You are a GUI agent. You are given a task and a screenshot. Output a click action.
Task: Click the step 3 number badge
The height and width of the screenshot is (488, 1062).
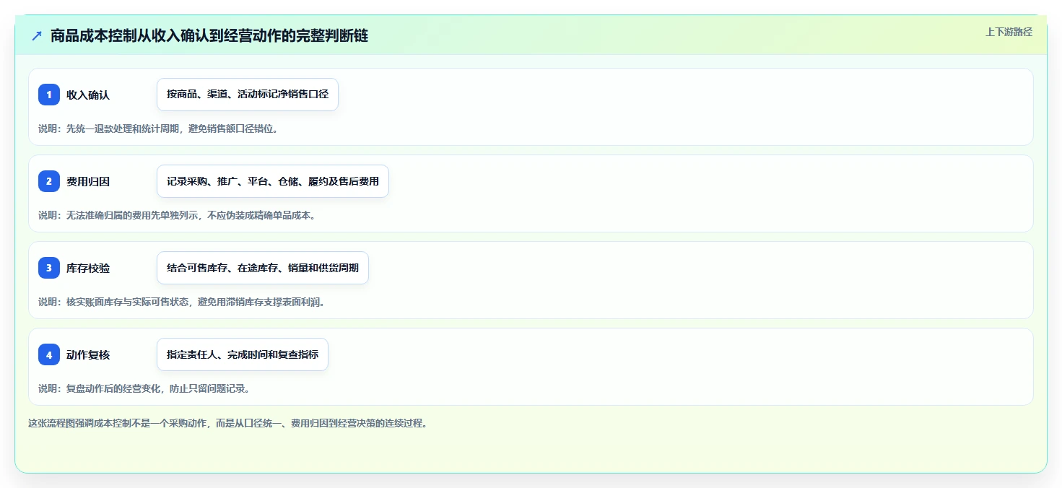click(x=49, y=268)
